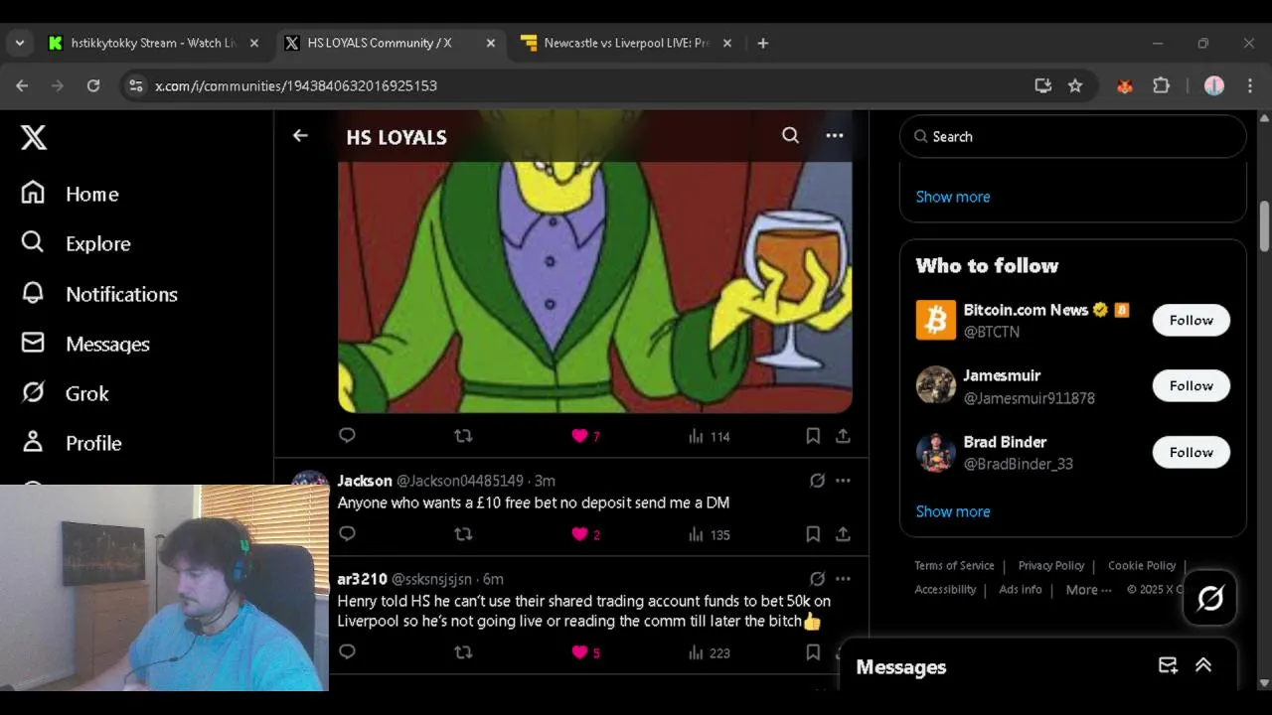Open Chrome tab search dropdown
Screen dimensions: 1272x715
tap(20, 43)
